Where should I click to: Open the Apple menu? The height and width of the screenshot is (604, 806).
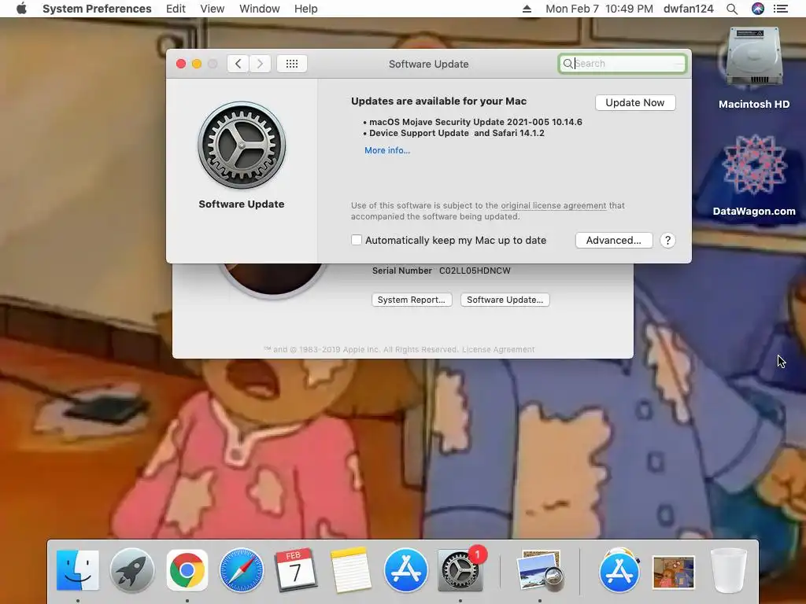[21, 9]
